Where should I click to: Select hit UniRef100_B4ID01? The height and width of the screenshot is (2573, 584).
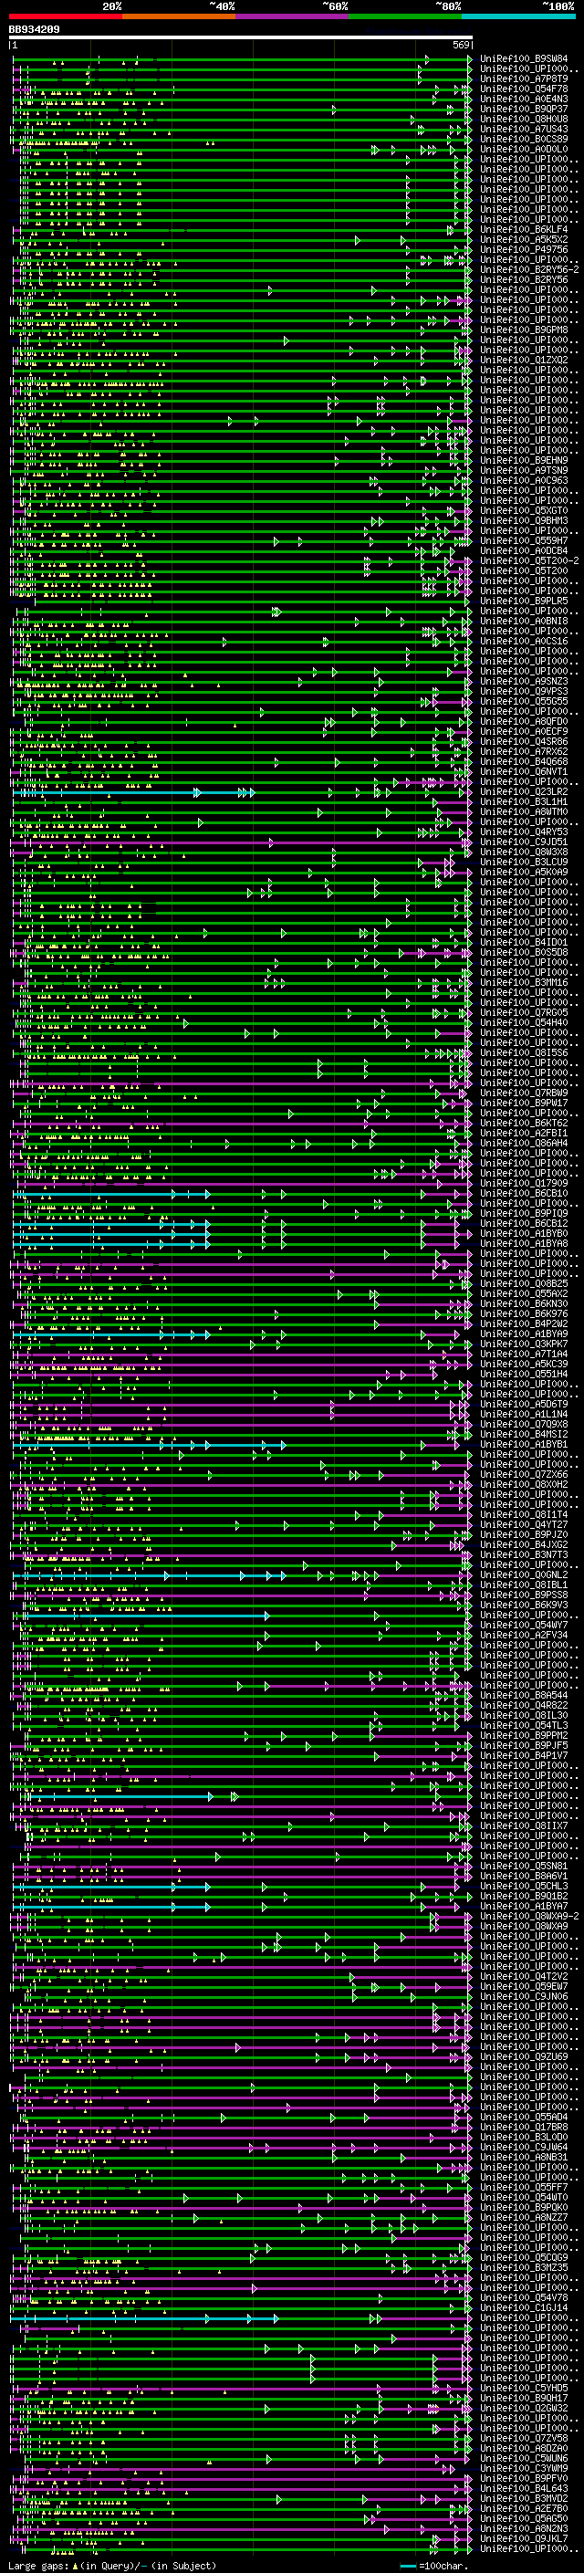[524, 942]
